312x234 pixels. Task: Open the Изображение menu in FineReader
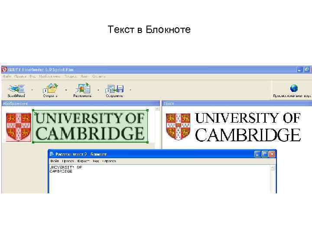(49, 76)
